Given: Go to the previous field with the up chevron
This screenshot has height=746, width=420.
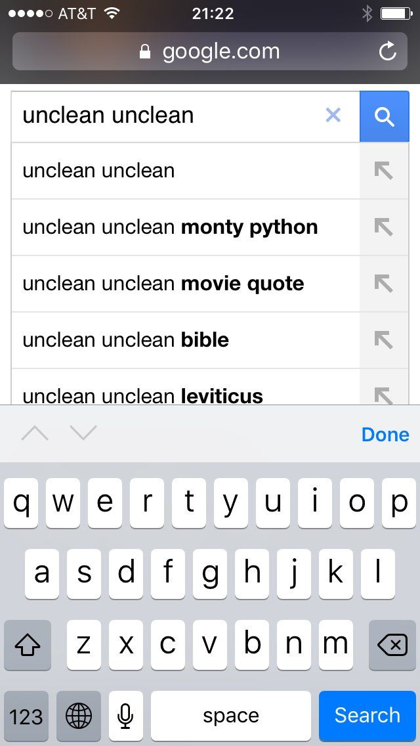Looking at the screenshot, I should click(35, 433).
